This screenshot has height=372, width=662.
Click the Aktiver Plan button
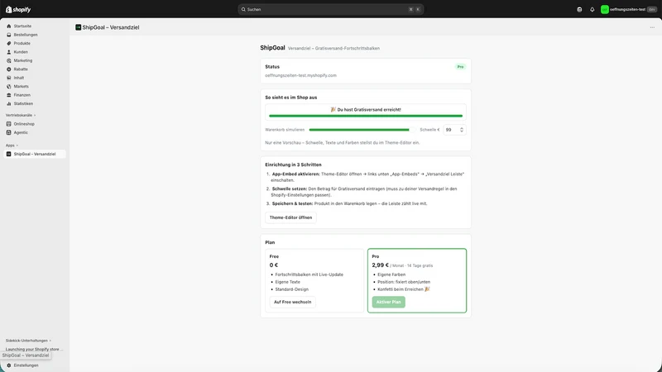point(388,302)
